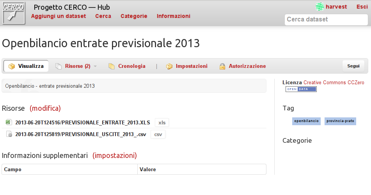Click the Segui button
The height and width of the screenshot is (195, 371).
tap(353, 66)
